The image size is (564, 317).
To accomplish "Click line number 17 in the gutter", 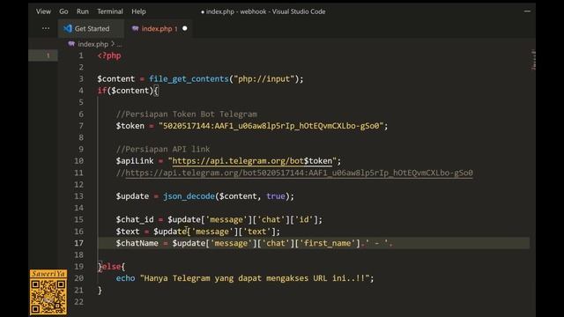I will (78, 243).
